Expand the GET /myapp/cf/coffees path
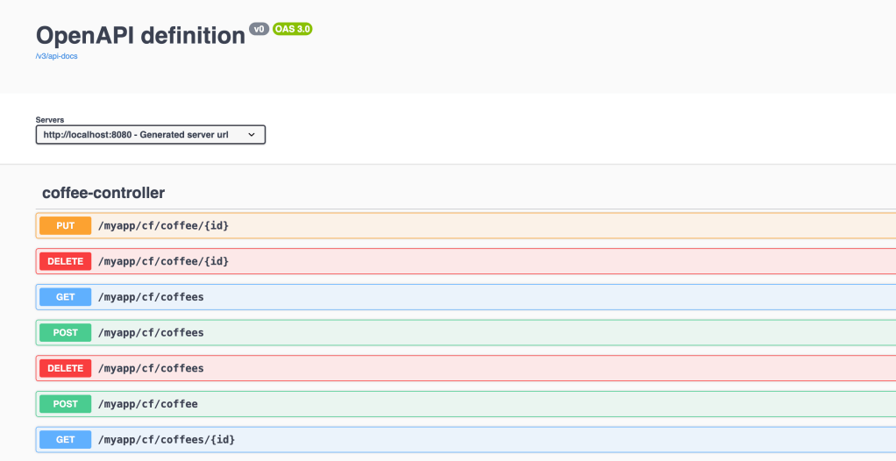This screenshot has height=461, width=896. point(151,297)
